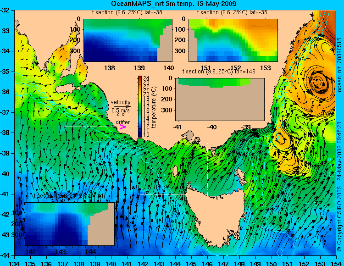
Task: Click the longitude 140 axis label
Action: [111, 263]
